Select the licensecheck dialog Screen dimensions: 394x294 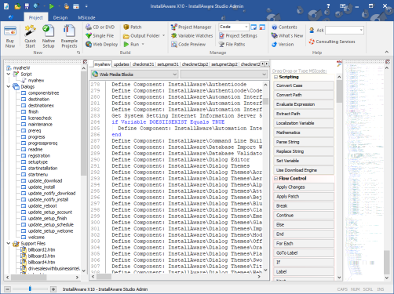(x=40, y=118)
